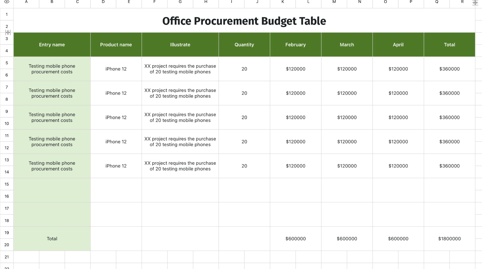This screenshot has width=482, height=269.
Task: Select the iPhone 12 cell in rows 7-8
Action: (x=116, y=93)
